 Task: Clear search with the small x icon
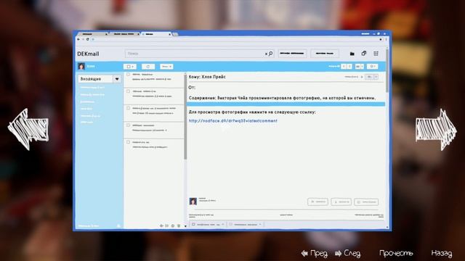tap(266, 54)
